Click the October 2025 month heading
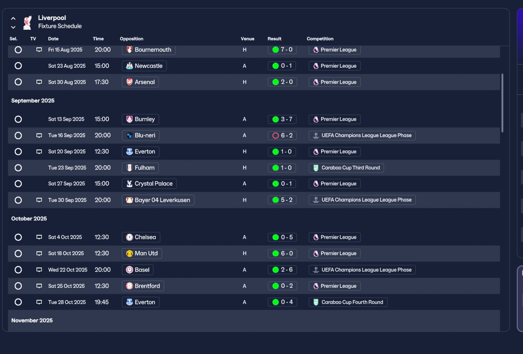Viewport: 523px width, 354px height. tap(29, 219)
